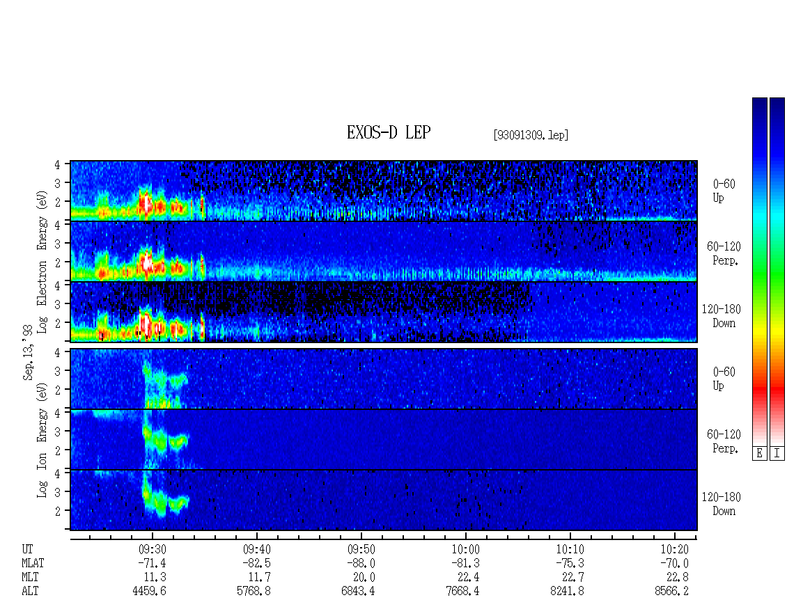Image resolution: width=787 pixels, height=609 pixels.
Task: Pick the electron color scale bar above E
Action: [759, 271]
